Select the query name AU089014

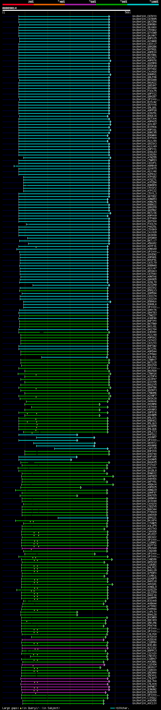[9, 8]
